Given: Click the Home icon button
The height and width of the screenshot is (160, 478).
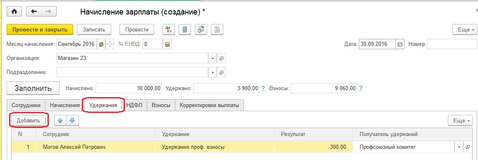Looking at the screenshot, I should tap(15, 12).
